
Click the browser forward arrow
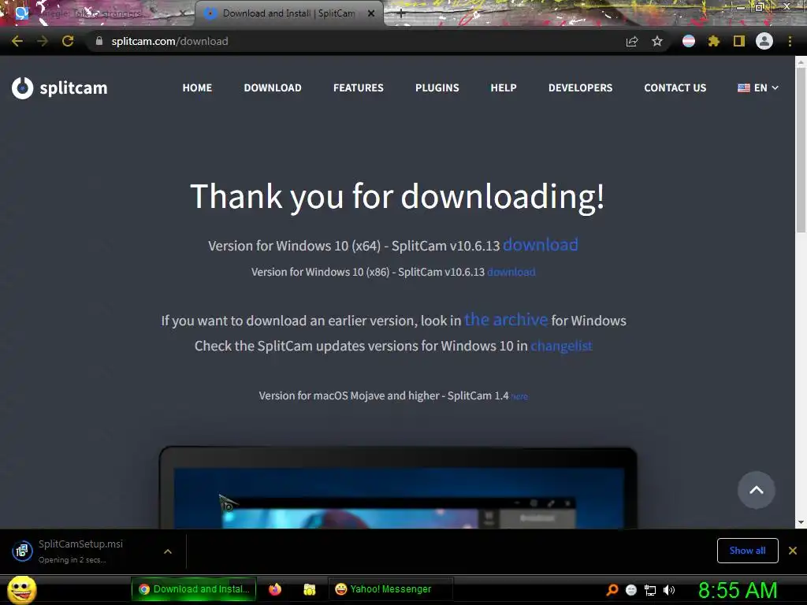[x=43, y=41]
